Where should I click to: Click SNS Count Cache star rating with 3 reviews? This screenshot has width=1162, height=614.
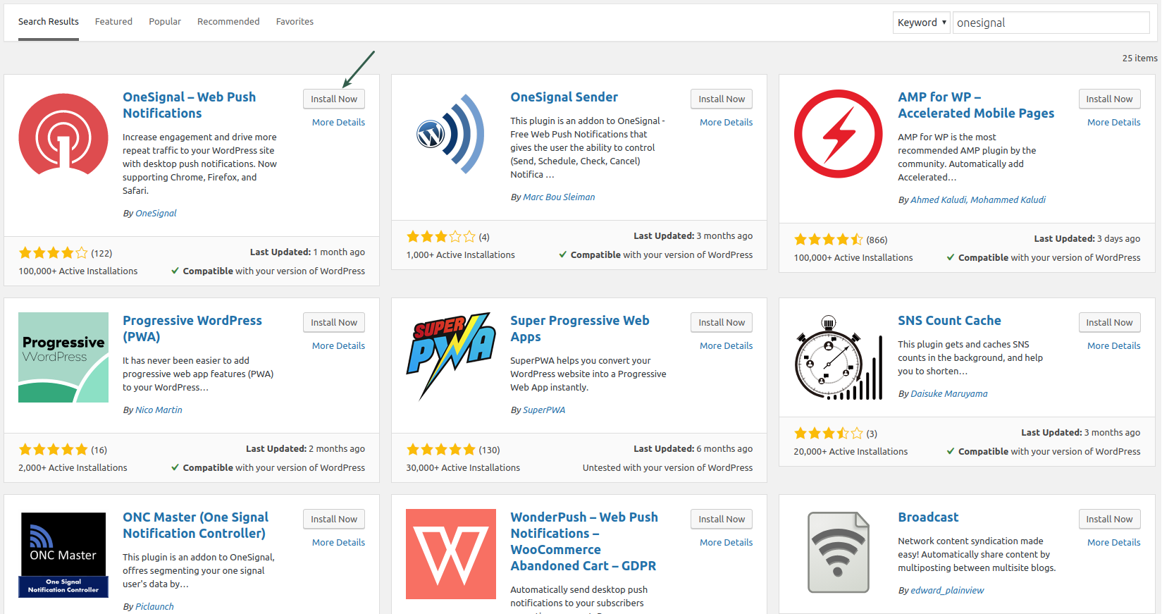click(x=829, y=433)
